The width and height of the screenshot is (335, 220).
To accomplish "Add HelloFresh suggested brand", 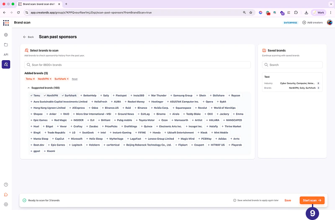I will [x=99, y=102].
